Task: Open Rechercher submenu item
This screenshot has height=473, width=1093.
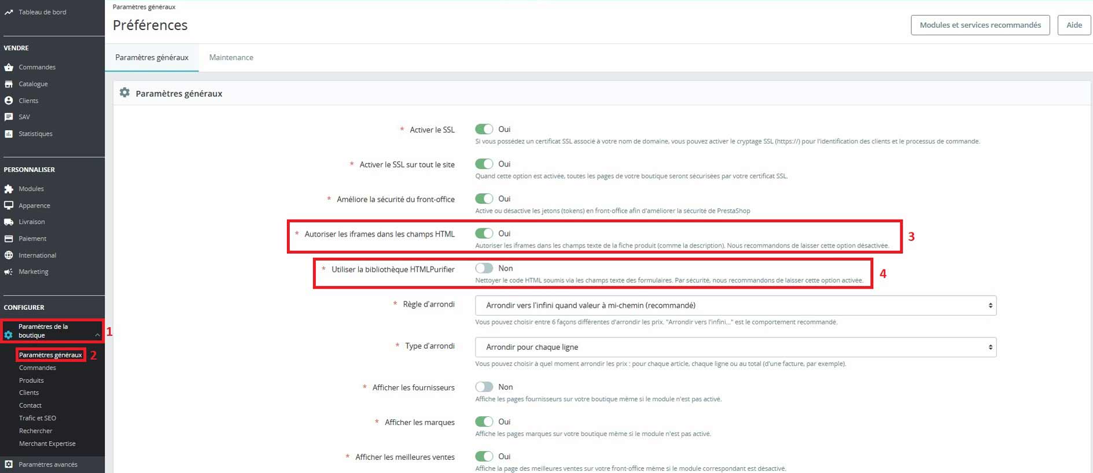Action: pos(36,431)
